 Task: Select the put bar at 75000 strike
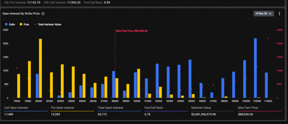(30, 79)
